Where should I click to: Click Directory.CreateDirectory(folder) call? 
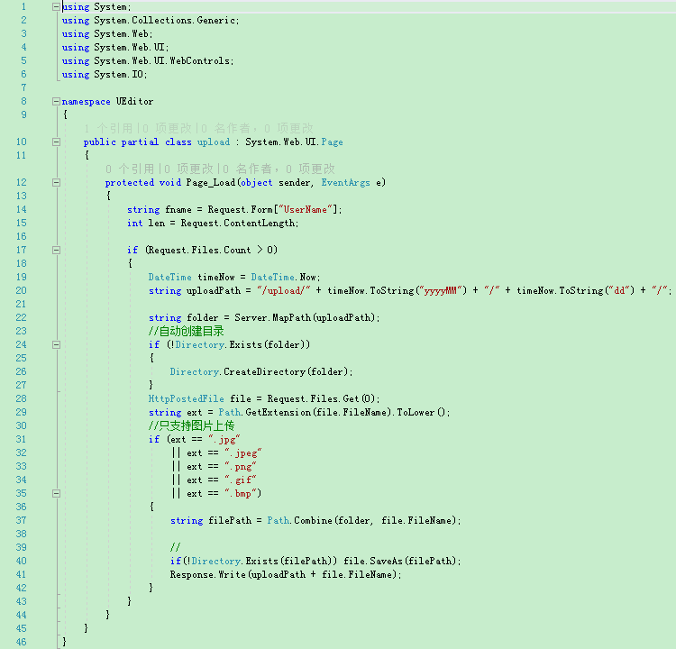[260, 371]
